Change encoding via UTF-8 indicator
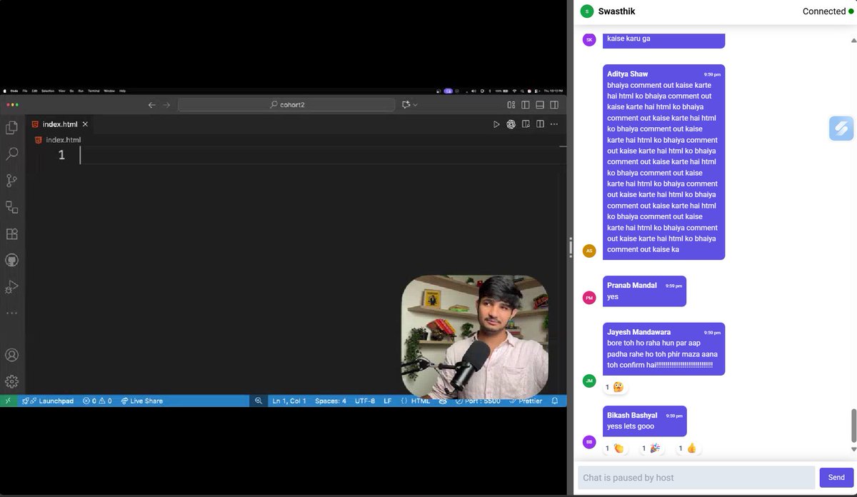Viewport: 857px width, 497px height. 364,401
